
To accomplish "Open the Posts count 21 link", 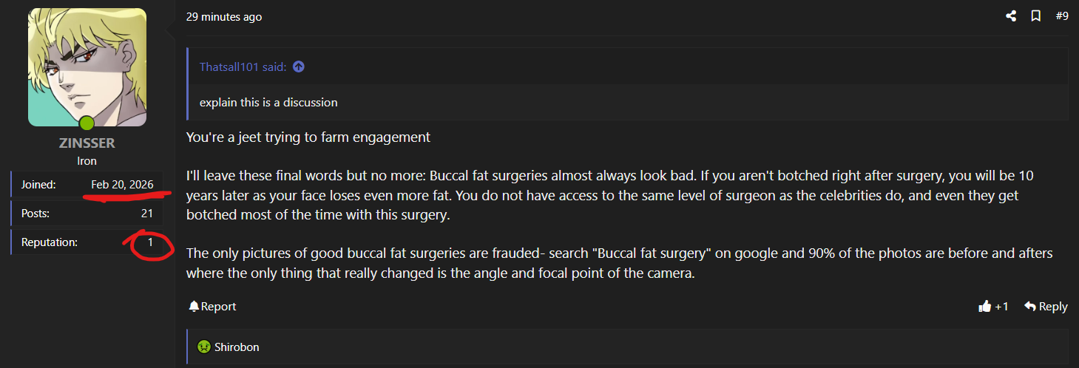I will pos(147,213).
